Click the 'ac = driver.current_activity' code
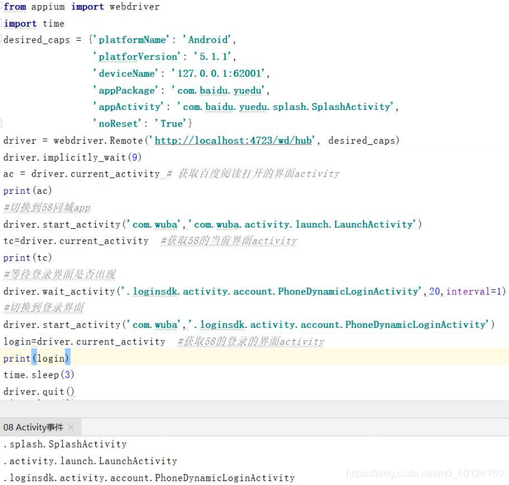The height and width of the screenshot is (485, 509). (x=81, y=174)
